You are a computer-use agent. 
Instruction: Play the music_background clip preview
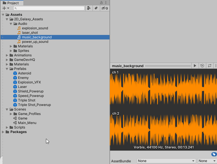[x=195, y=66]
